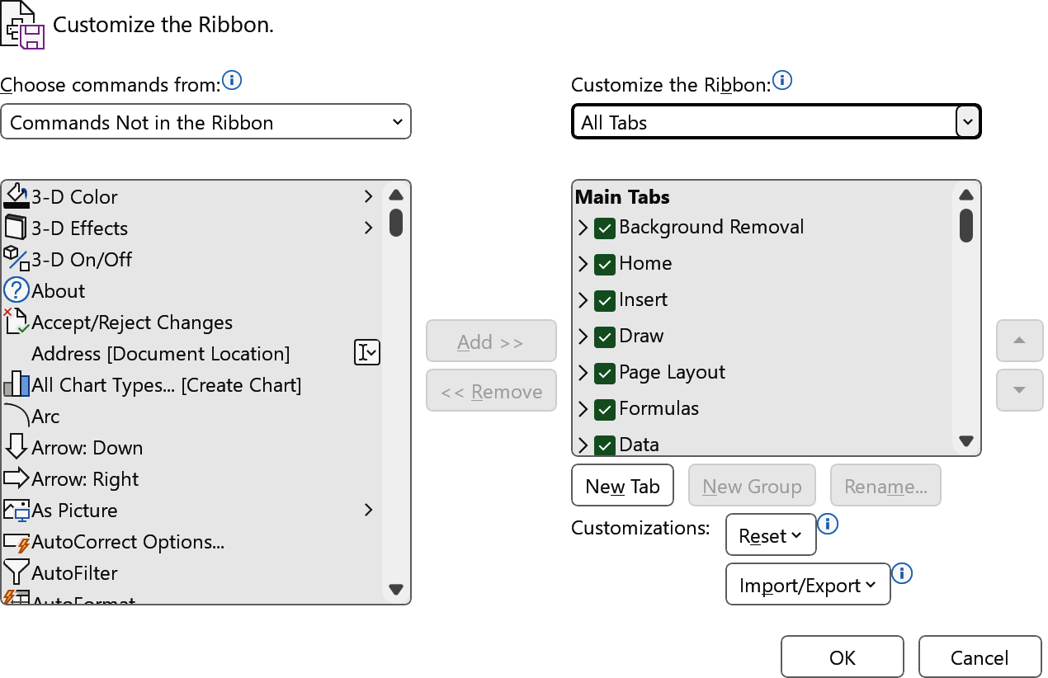Viewport: 1048px width, 678px height.
Task: Select the All Chart Types chart icon
Action: [x=17, y=384]
